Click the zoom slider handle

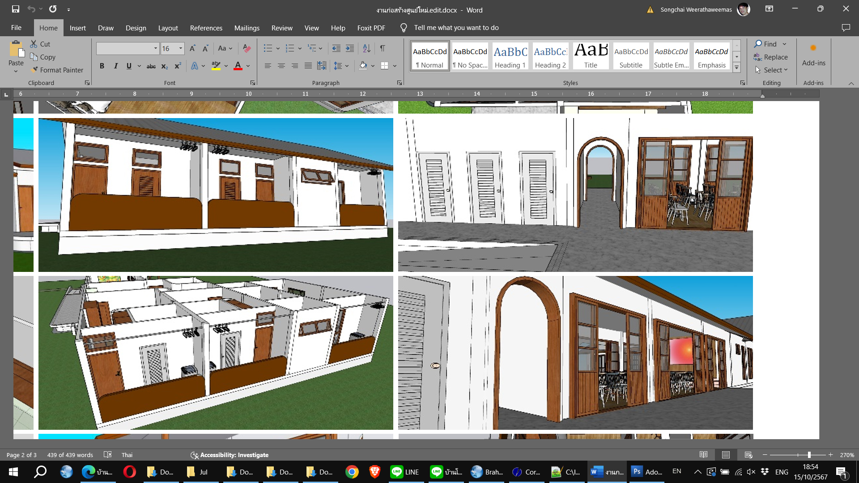click(809, 455)
